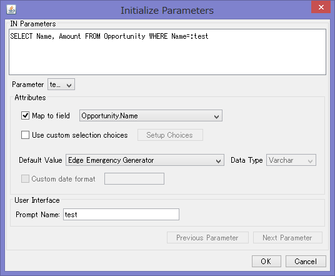Confirm with the OK button
The width and height of the screenshot is (335, 276).
pos(266,261)
